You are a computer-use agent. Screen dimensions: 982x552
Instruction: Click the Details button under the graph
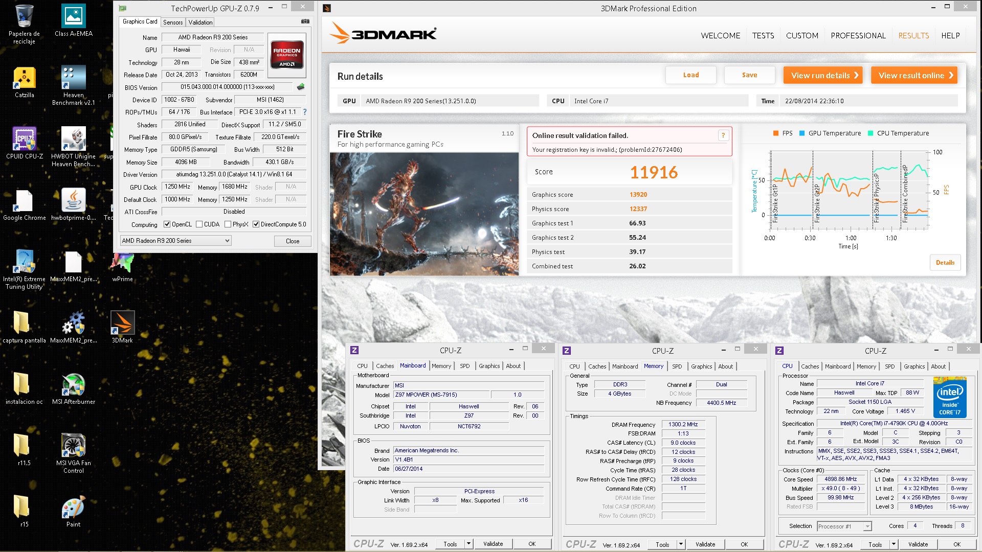point(945,263)
